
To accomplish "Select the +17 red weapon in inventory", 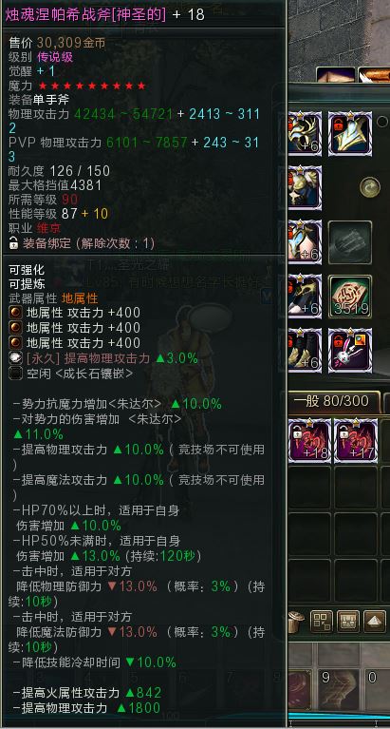I will coord(355,440).
